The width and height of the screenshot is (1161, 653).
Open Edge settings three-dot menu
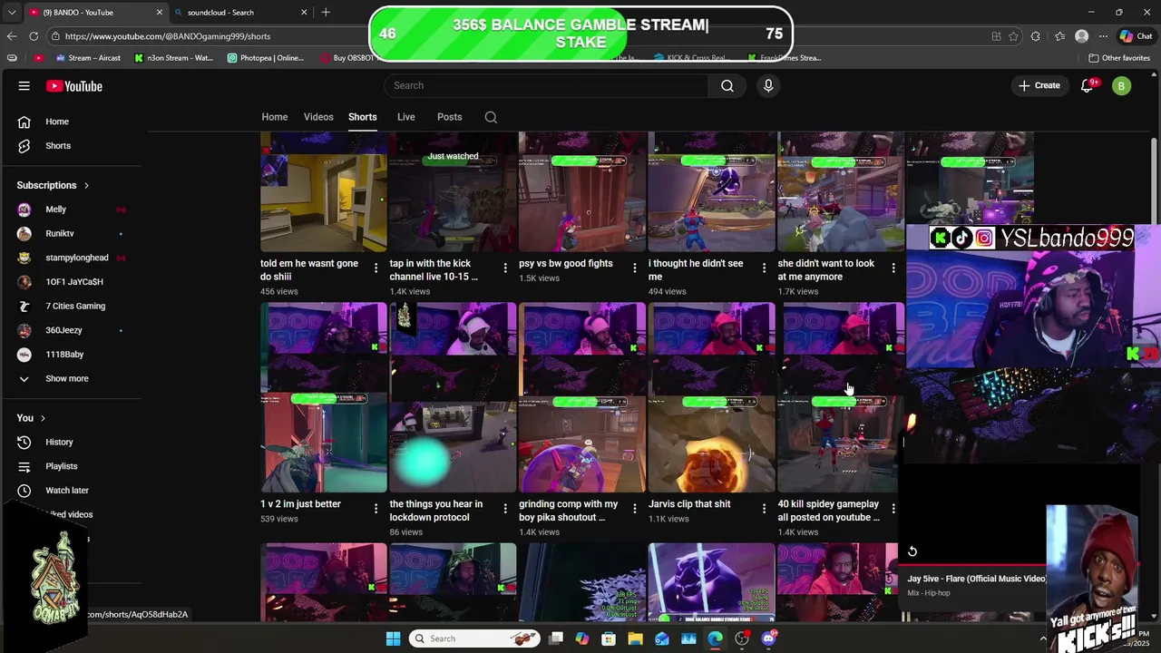click(x=1103, y=36)
